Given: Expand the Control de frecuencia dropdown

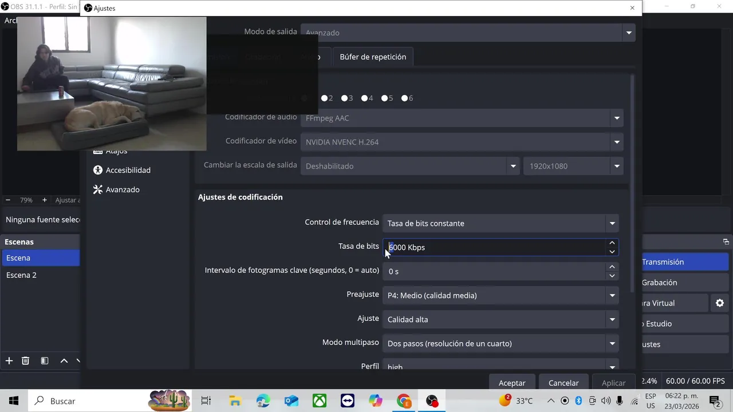Looking at the screenshot, I should coord(501,223).
